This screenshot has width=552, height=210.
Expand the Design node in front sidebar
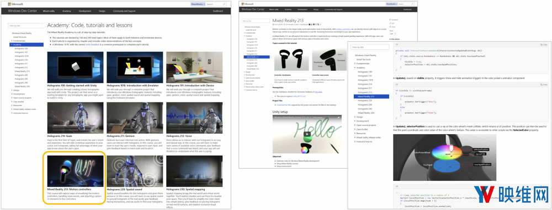pos(355,117)
